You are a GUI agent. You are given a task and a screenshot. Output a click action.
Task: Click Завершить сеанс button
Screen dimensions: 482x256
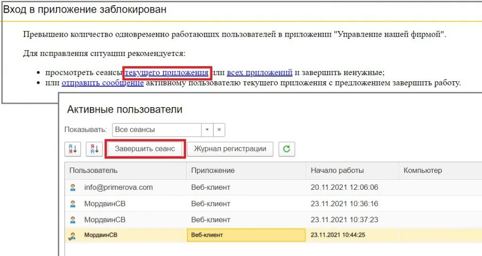[145, 149]
